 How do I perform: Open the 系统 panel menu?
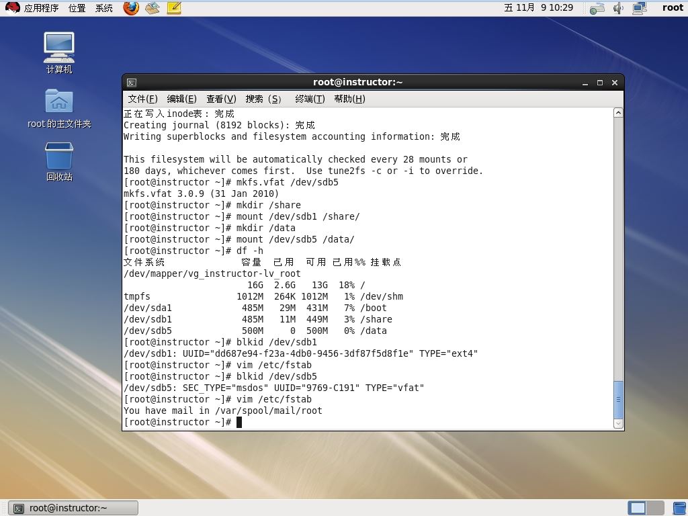[104, 8]
